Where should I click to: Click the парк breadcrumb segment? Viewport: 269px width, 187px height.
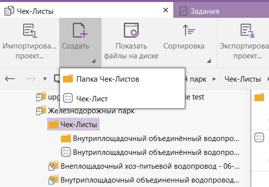[x=198, y=79]
